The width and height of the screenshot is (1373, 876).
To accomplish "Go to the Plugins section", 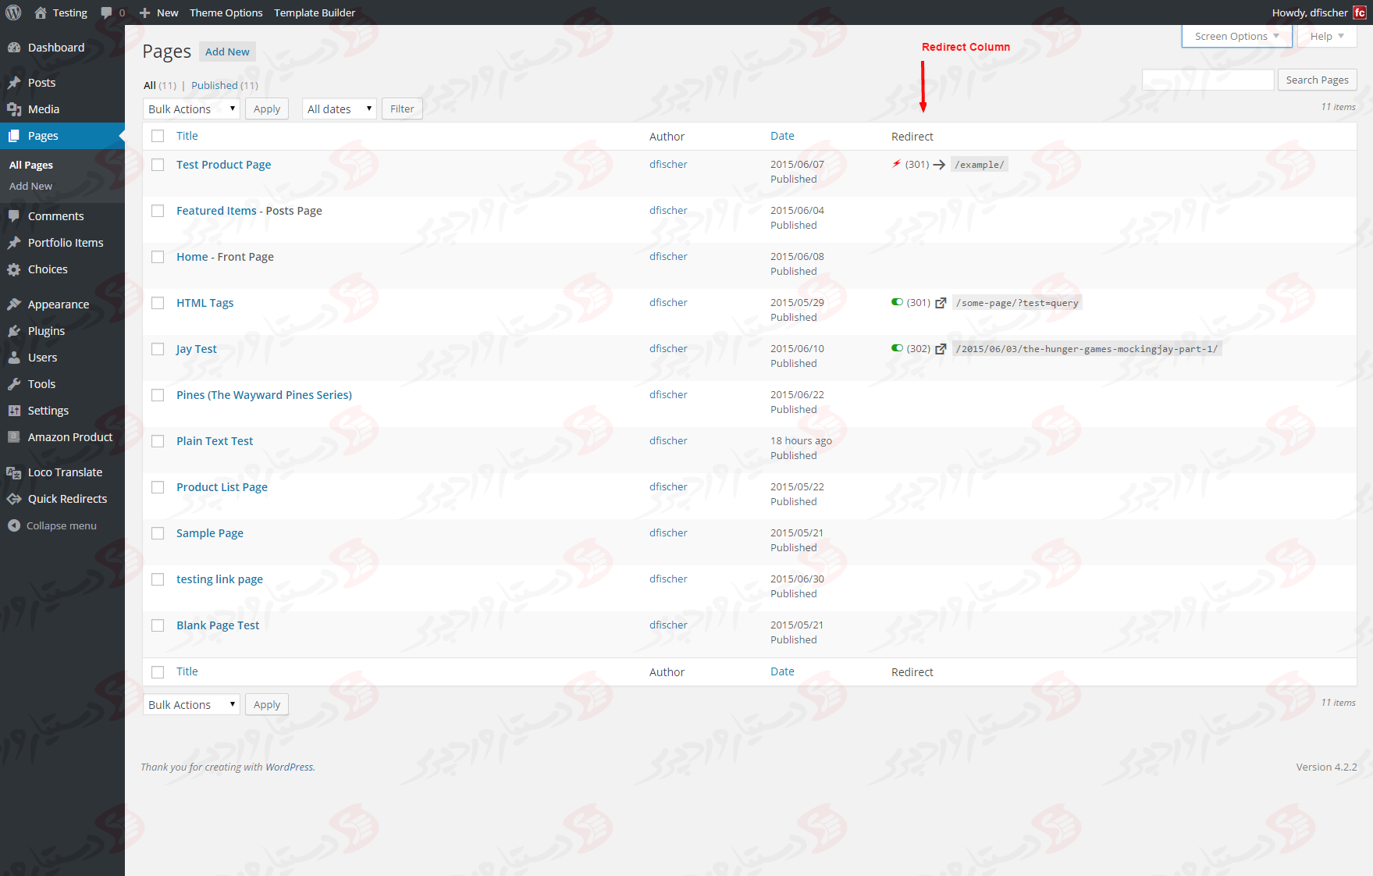I will point(44,330).
